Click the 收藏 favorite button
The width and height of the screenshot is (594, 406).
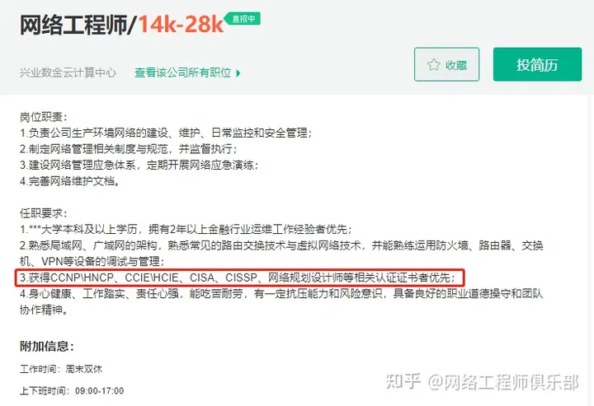(x=446, y=64)
